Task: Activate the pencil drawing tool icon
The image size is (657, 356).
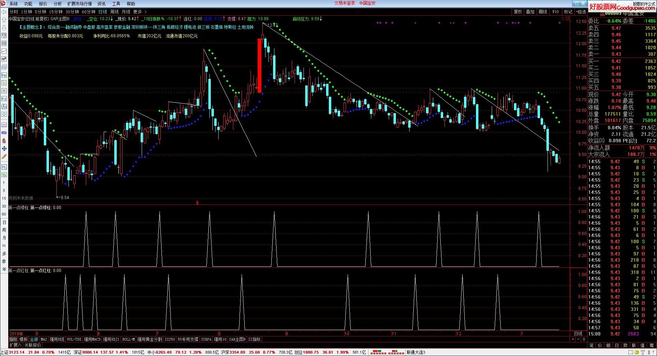Action: click(x=4, y=156)
